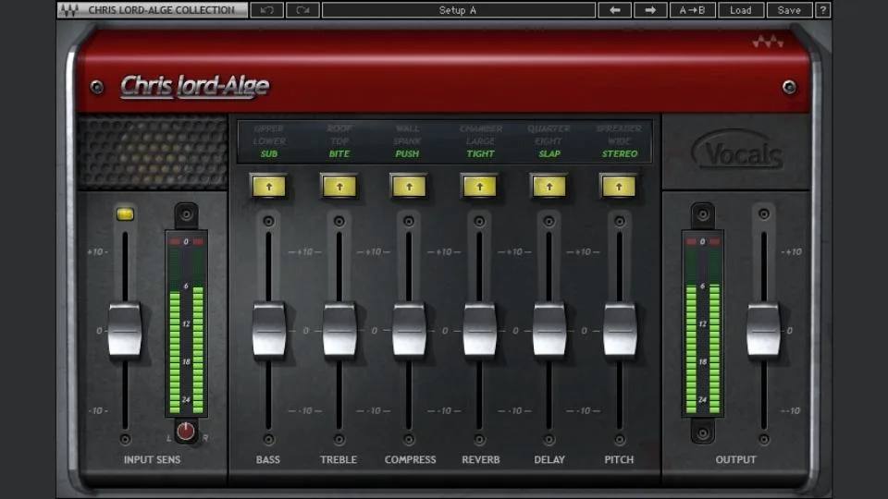
Task: Select the SLAP delay mode label
Action: [549, 154]
